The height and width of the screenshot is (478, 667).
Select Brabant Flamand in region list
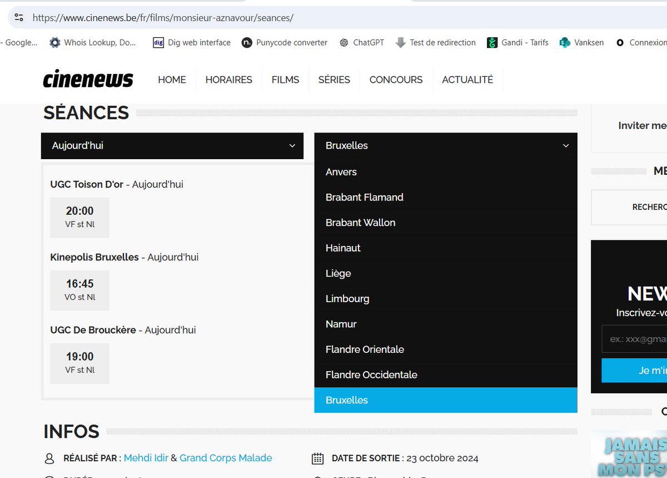[446, 197]
